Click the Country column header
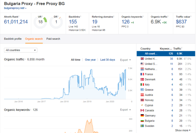196x133 pixels. tap(145, 49)
